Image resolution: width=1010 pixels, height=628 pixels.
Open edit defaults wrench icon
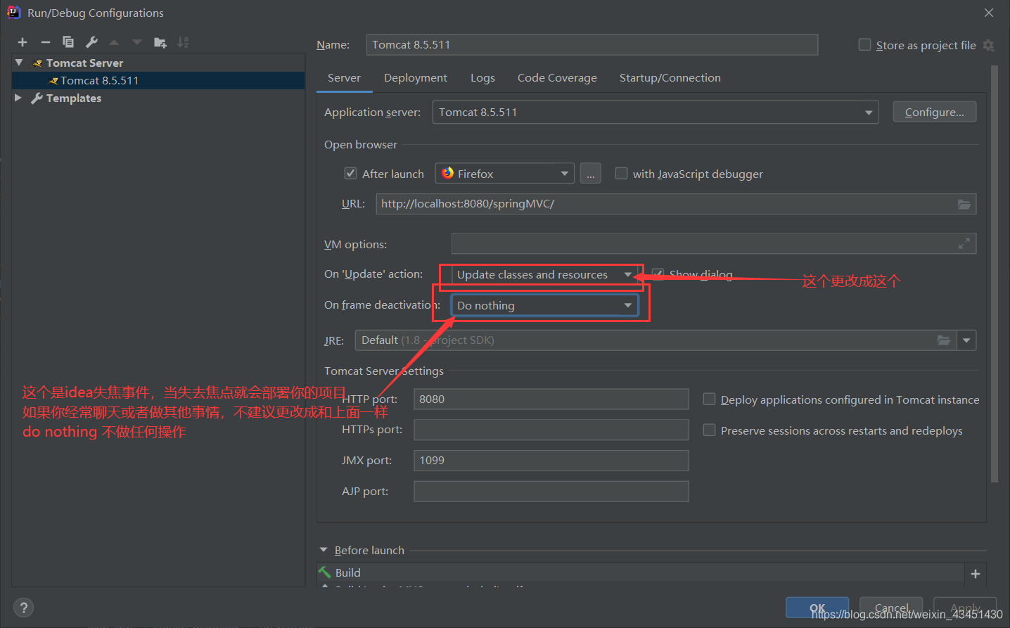(x=91, y=42)
